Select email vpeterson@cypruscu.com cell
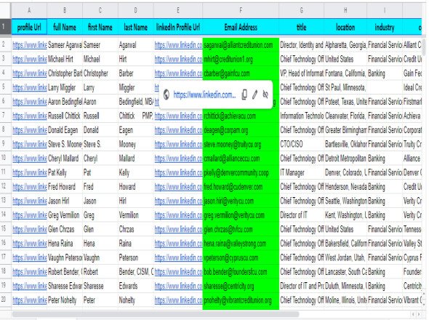 (241, 258)
